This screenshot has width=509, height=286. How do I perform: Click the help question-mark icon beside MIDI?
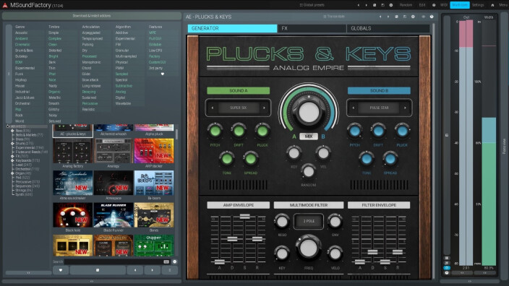434,5
